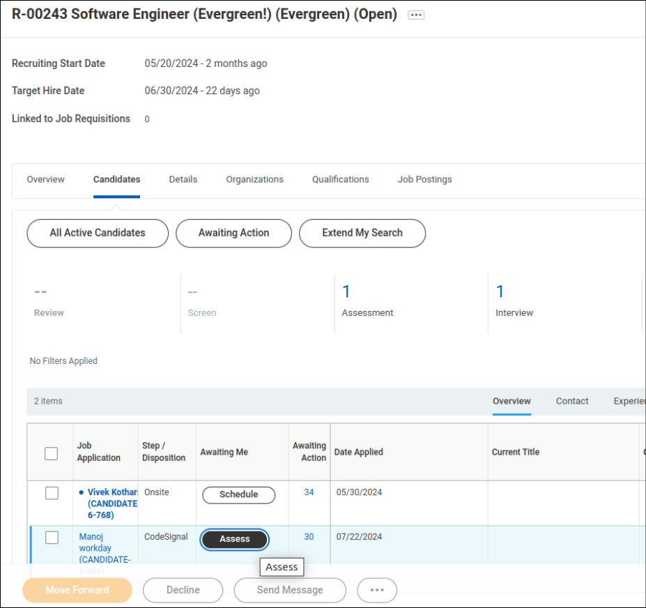The width and height of the screenshot is (646, 608).
Task: Click Decline button in bottom bar
Action: [x=183, y=590]
